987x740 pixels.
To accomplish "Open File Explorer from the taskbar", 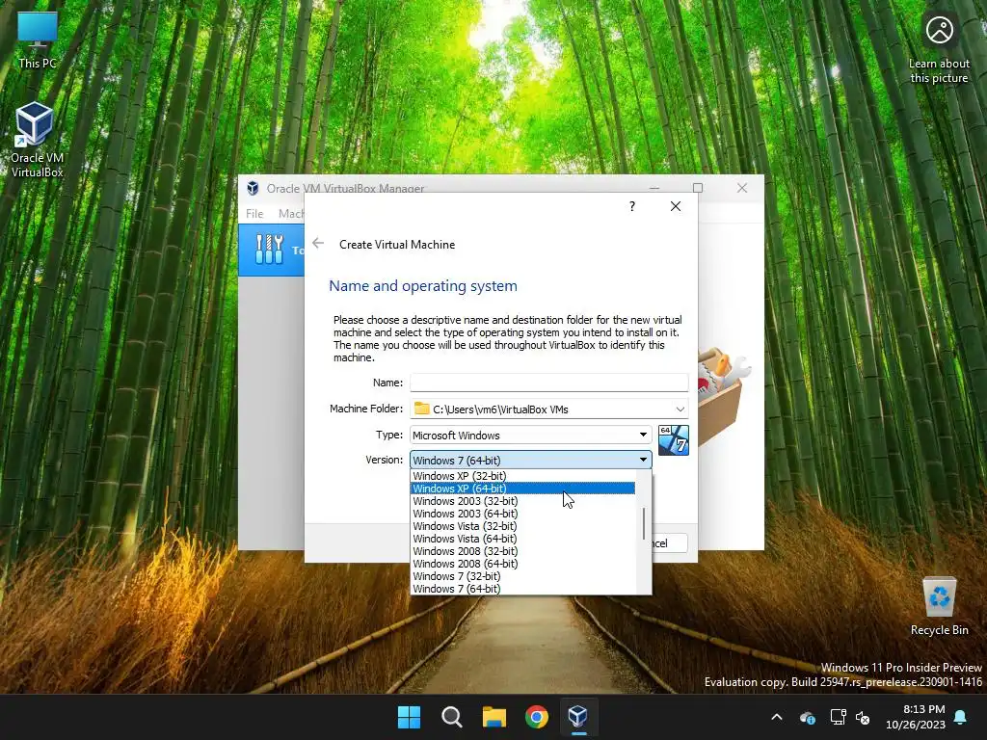I will coord(494,717).
